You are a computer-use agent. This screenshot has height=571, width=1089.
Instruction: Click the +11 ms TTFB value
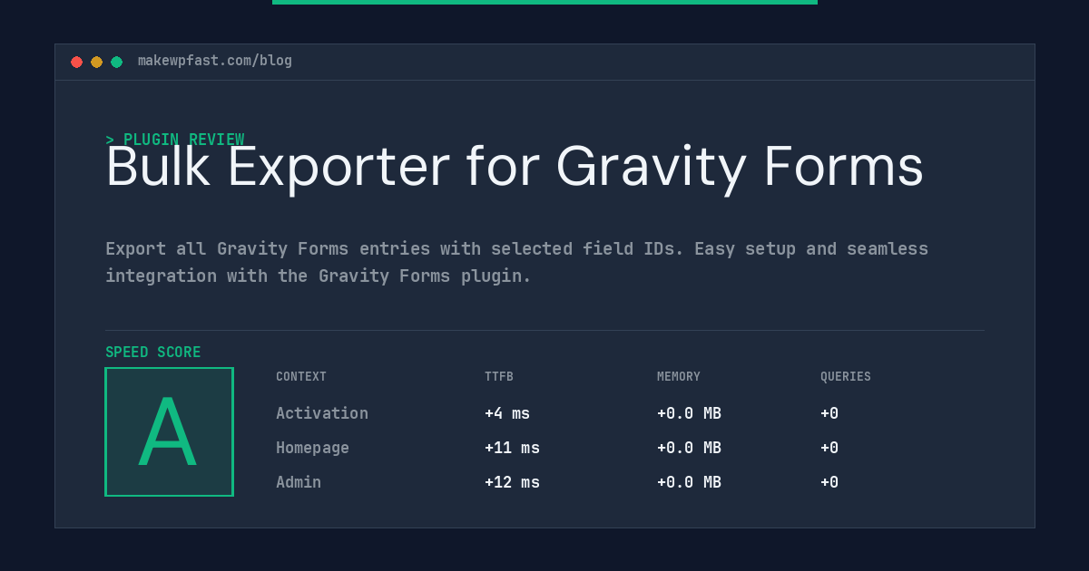pyautogui.click(x=512, y=448)
